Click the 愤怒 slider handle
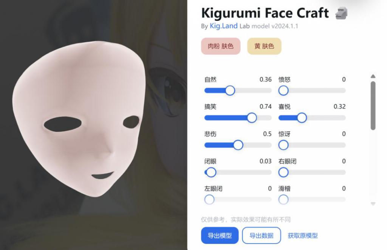This screenshot has width=387, height=250. 283,91
